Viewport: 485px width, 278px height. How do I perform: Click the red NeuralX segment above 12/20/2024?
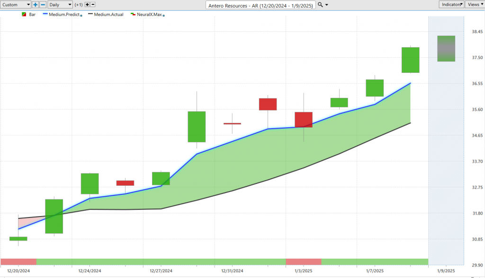tap(18, 262)
